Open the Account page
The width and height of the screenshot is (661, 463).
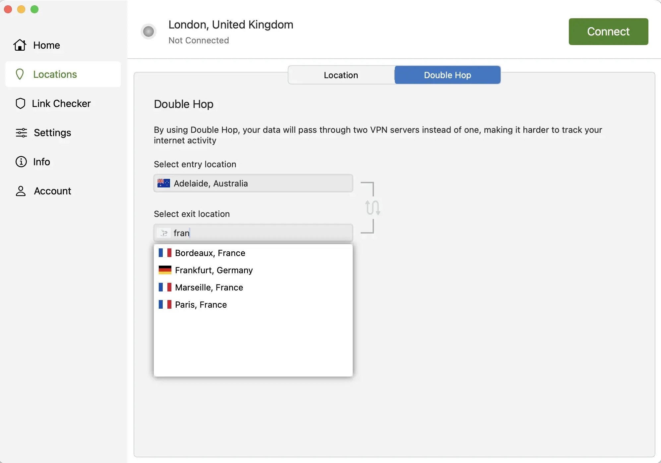(x=63, y=191)
